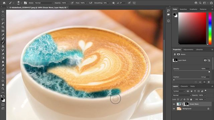Select the Path Selection tool

click(x=3, y=77)
